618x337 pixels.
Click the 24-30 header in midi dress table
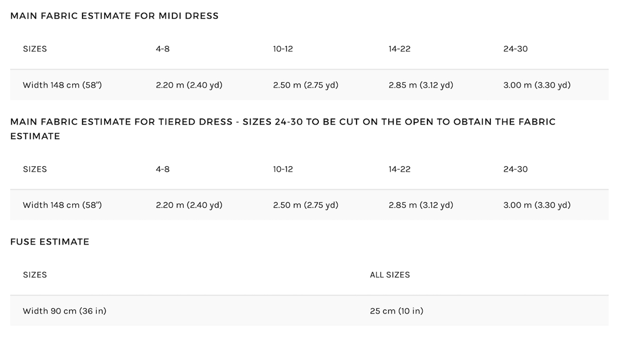[516, 49]
